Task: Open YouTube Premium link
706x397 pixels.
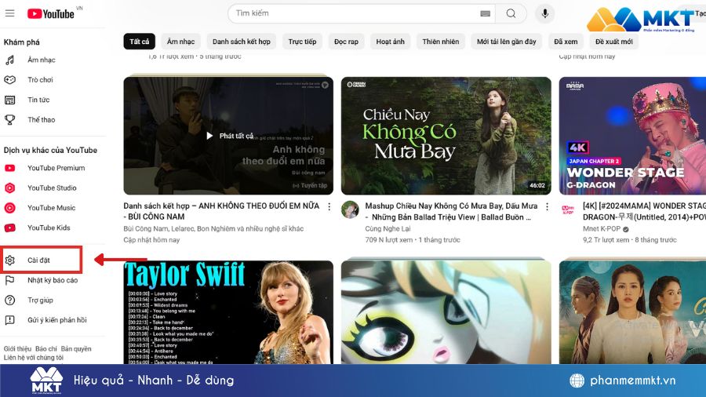Action: 56,168
